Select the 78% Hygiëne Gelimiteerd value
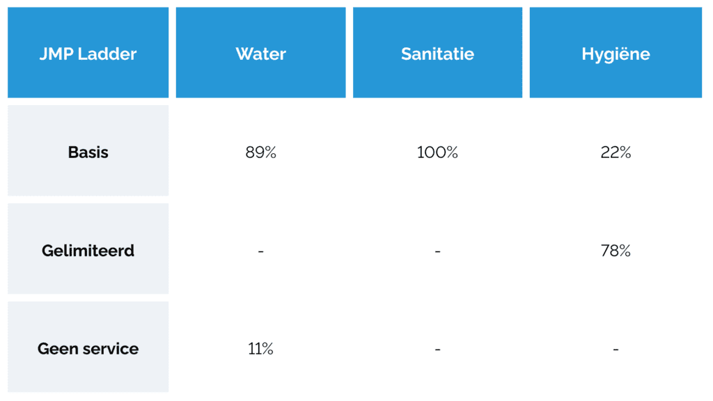The height and width of the screenshot is (401, 713). point(616,251)
